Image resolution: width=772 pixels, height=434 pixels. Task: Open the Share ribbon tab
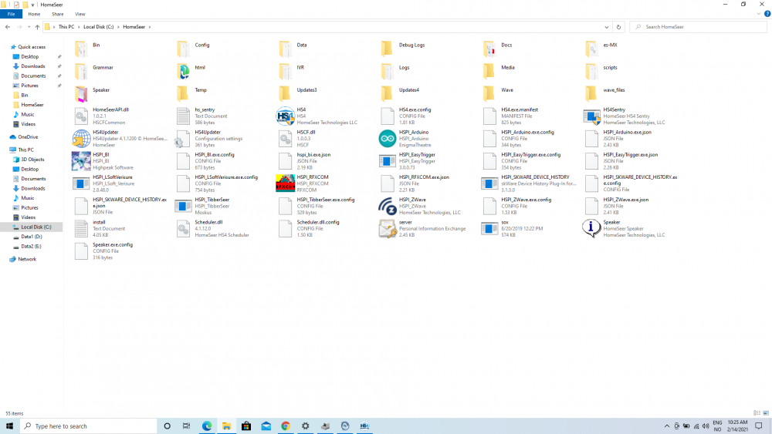pyautogui.click(x=58, y=14)
